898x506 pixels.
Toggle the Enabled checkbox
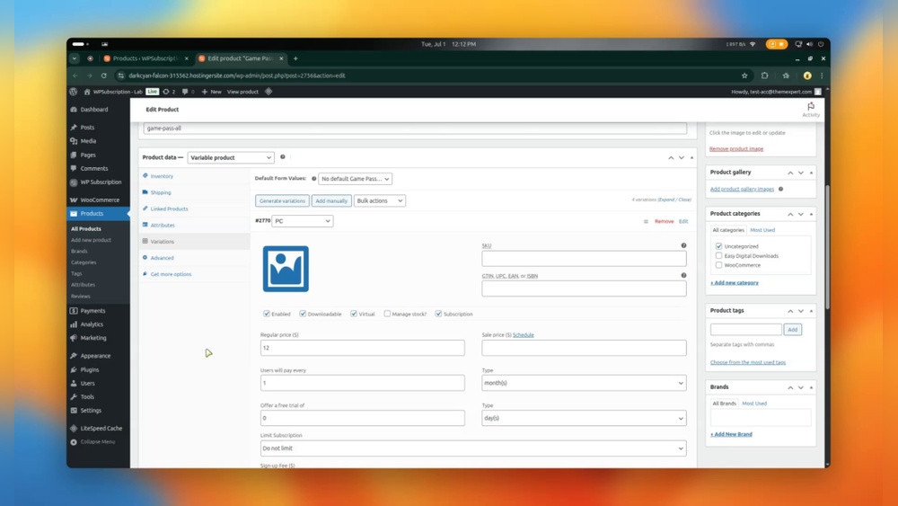(267, 314)
